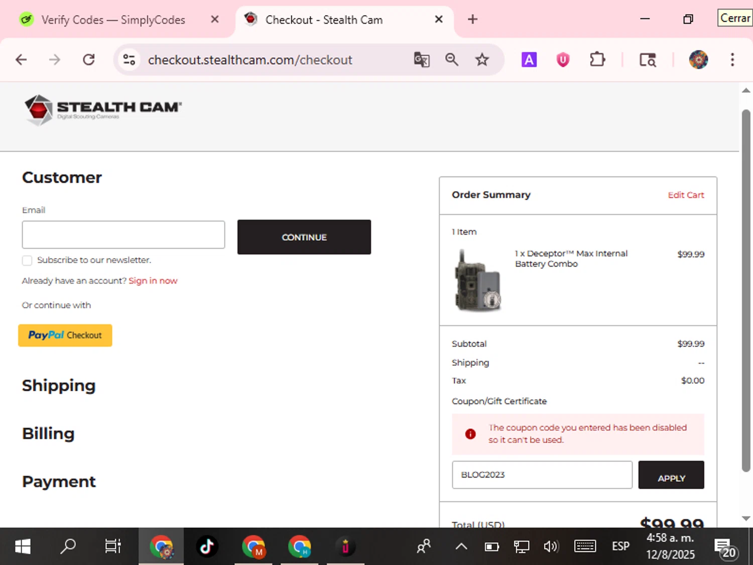This screenshot has width=753, height=565.
Task: Bookmark this page with the star
Action: (x=482, y=60)
